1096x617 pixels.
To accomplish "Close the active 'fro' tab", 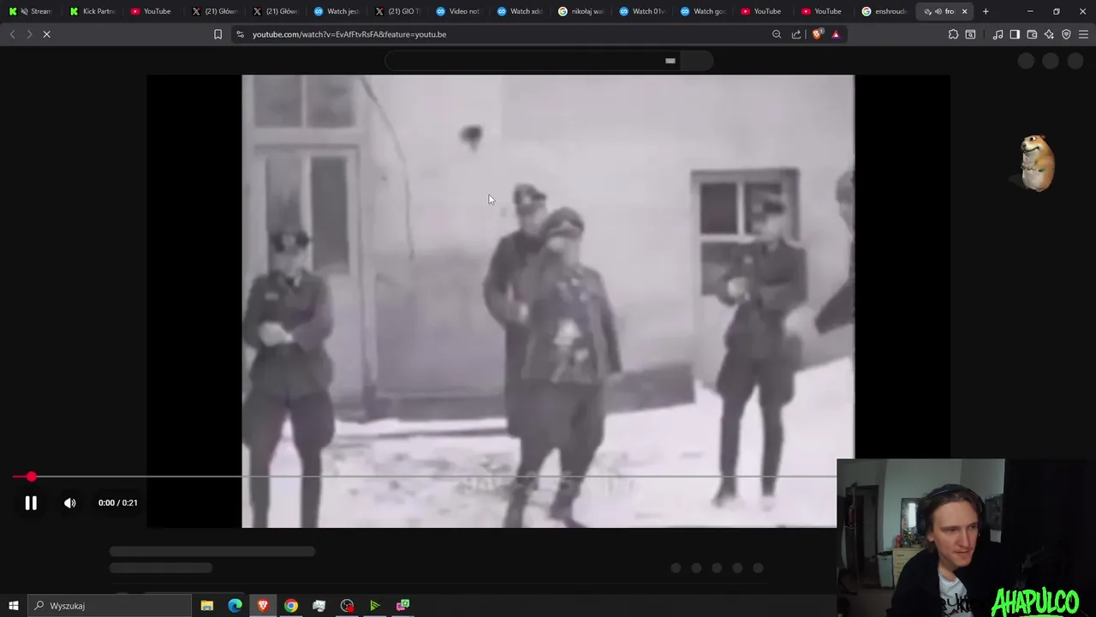I will 965,11.
